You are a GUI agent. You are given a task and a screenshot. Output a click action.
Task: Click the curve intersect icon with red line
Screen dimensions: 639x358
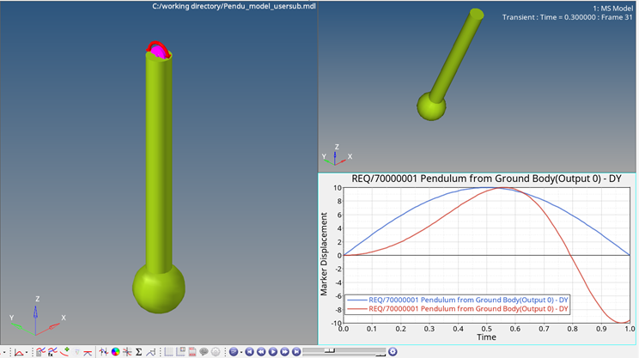[88, 353]
